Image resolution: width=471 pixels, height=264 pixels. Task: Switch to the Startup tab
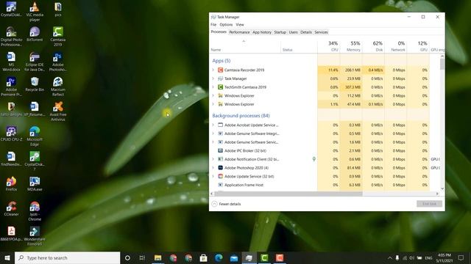pyautogui.click(x=280, y=32)
